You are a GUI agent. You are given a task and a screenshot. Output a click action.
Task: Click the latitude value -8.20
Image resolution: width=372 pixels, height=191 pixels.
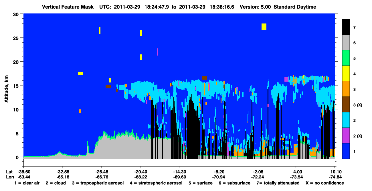click(218, 172)
